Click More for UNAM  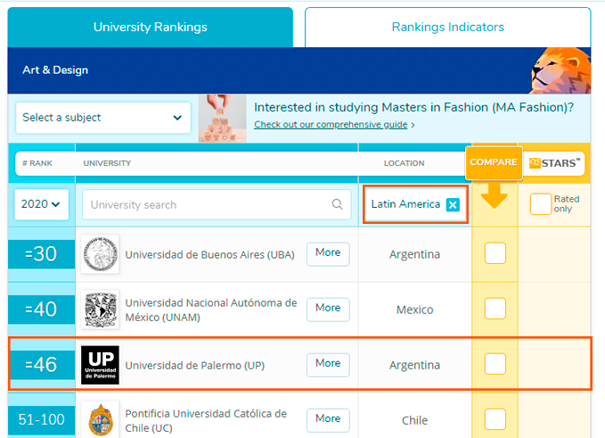328,309
